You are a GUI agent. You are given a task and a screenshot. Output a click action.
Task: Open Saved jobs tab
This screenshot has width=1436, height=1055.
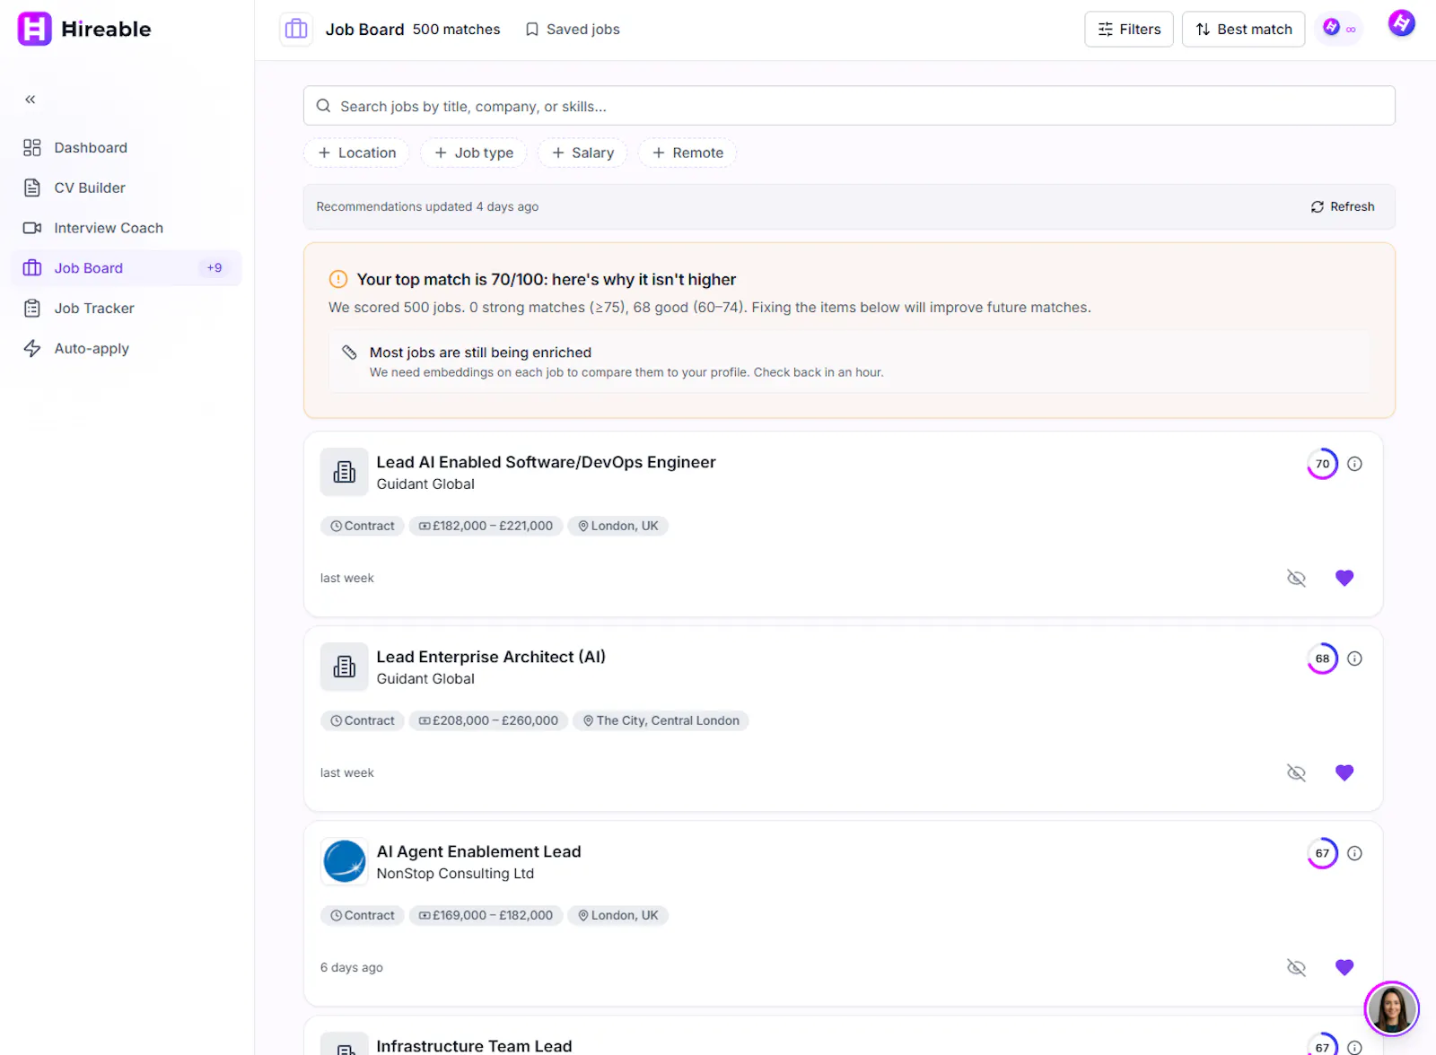click(573, 30)
